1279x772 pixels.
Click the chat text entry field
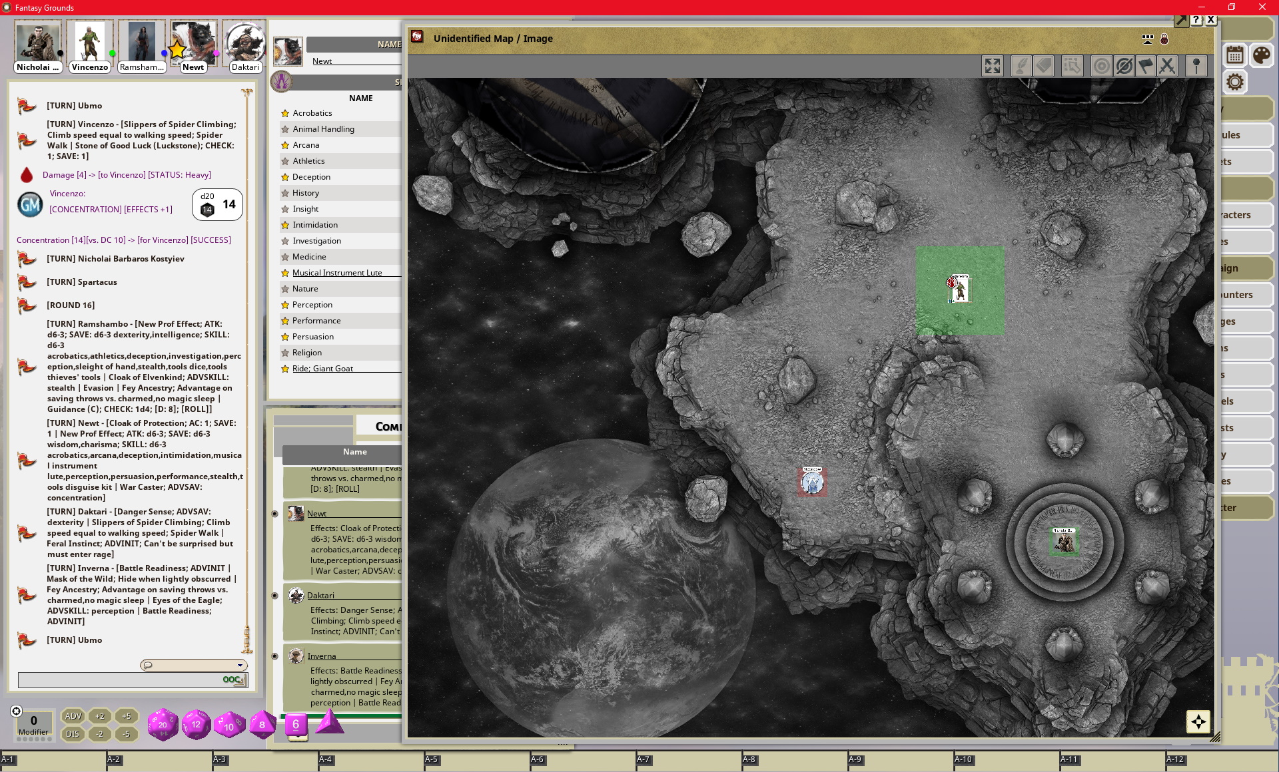click(x=120, y=679)
